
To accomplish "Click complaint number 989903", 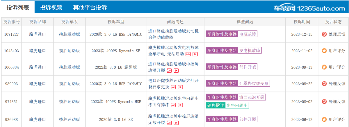I will coord(12,84).
